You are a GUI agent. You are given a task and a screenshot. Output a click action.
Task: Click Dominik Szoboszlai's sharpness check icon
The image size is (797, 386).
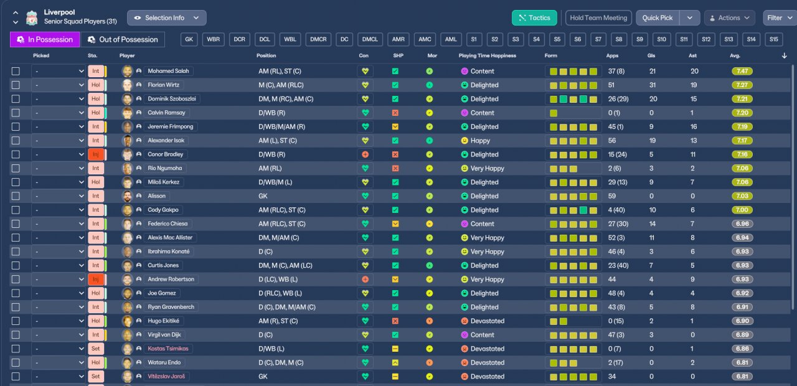click(x=395, y=99)
